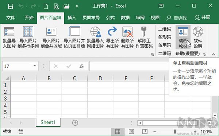Switch to the 开始 tab
Viewport: 219px width, 136px height.
pyautogui.click(x=29, y=18)
